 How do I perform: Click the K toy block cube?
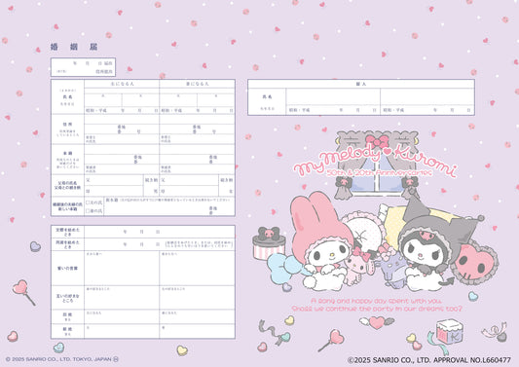pos(449,332)
